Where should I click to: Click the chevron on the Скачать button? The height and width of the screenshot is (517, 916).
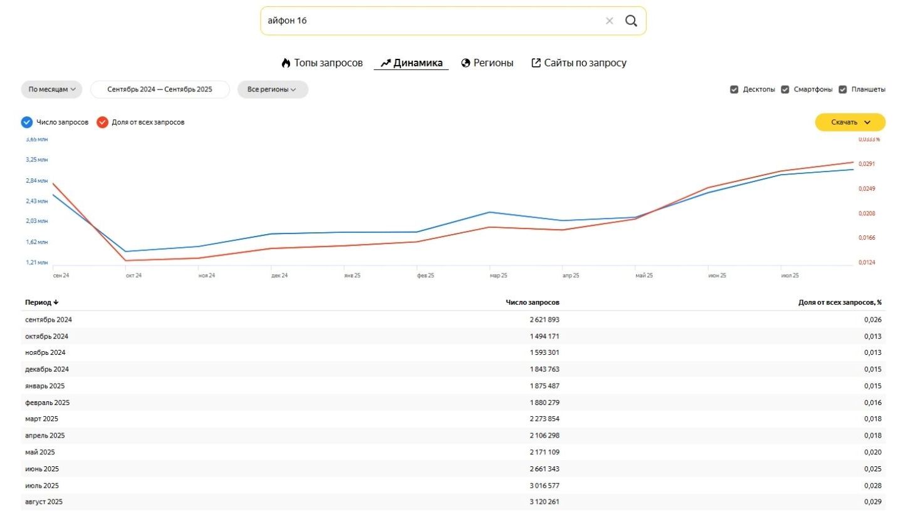click(867, 123)
